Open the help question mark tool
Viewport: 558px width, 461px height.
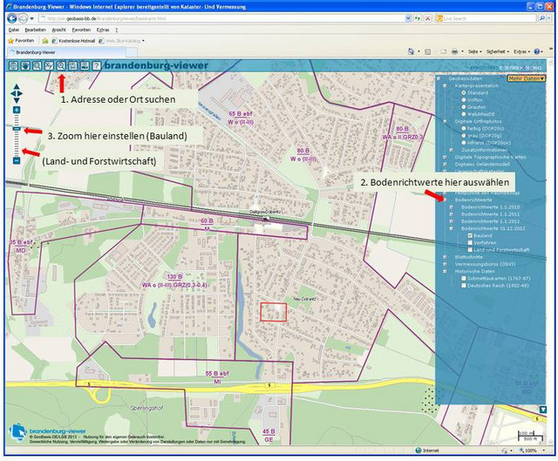pos(95,65)
